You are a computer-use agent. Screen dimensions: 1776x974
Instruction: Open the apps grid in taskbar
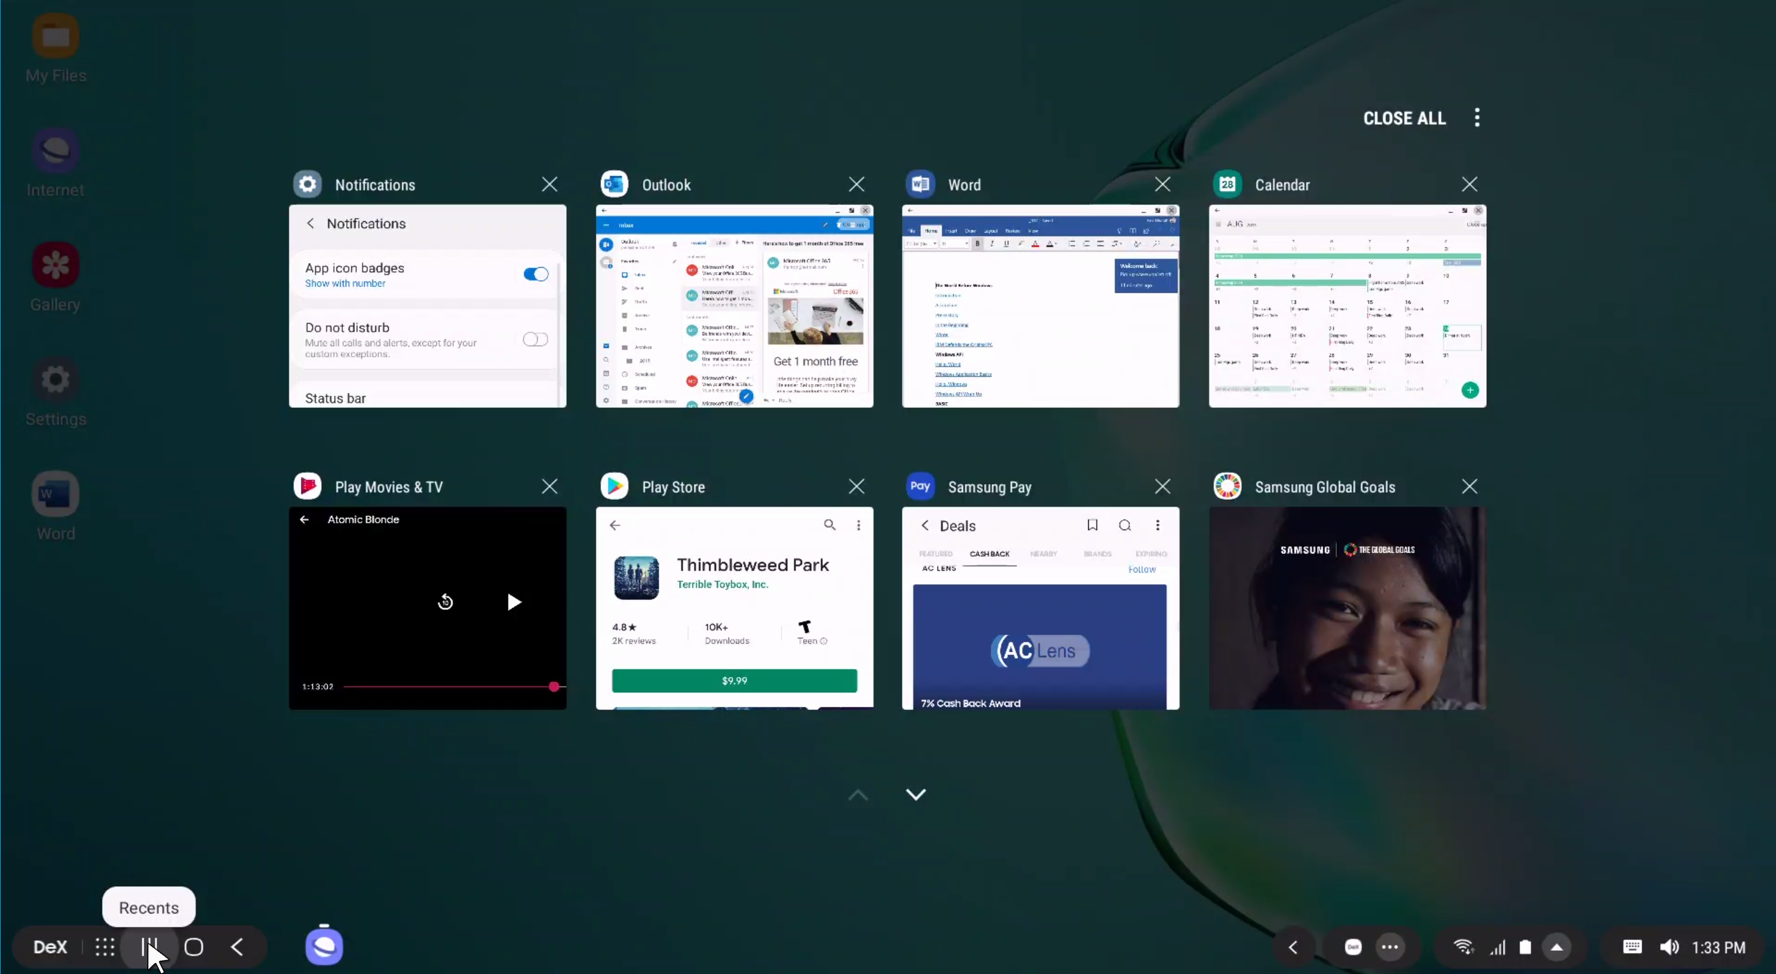click(105, 947)
